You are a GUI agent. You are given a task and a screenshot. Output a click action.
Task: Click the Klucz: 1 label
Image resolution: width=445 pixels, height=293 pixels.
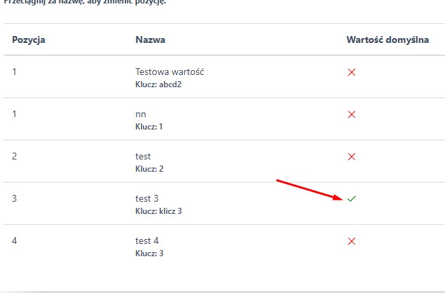pyautogui.click(x=149, y=127)
